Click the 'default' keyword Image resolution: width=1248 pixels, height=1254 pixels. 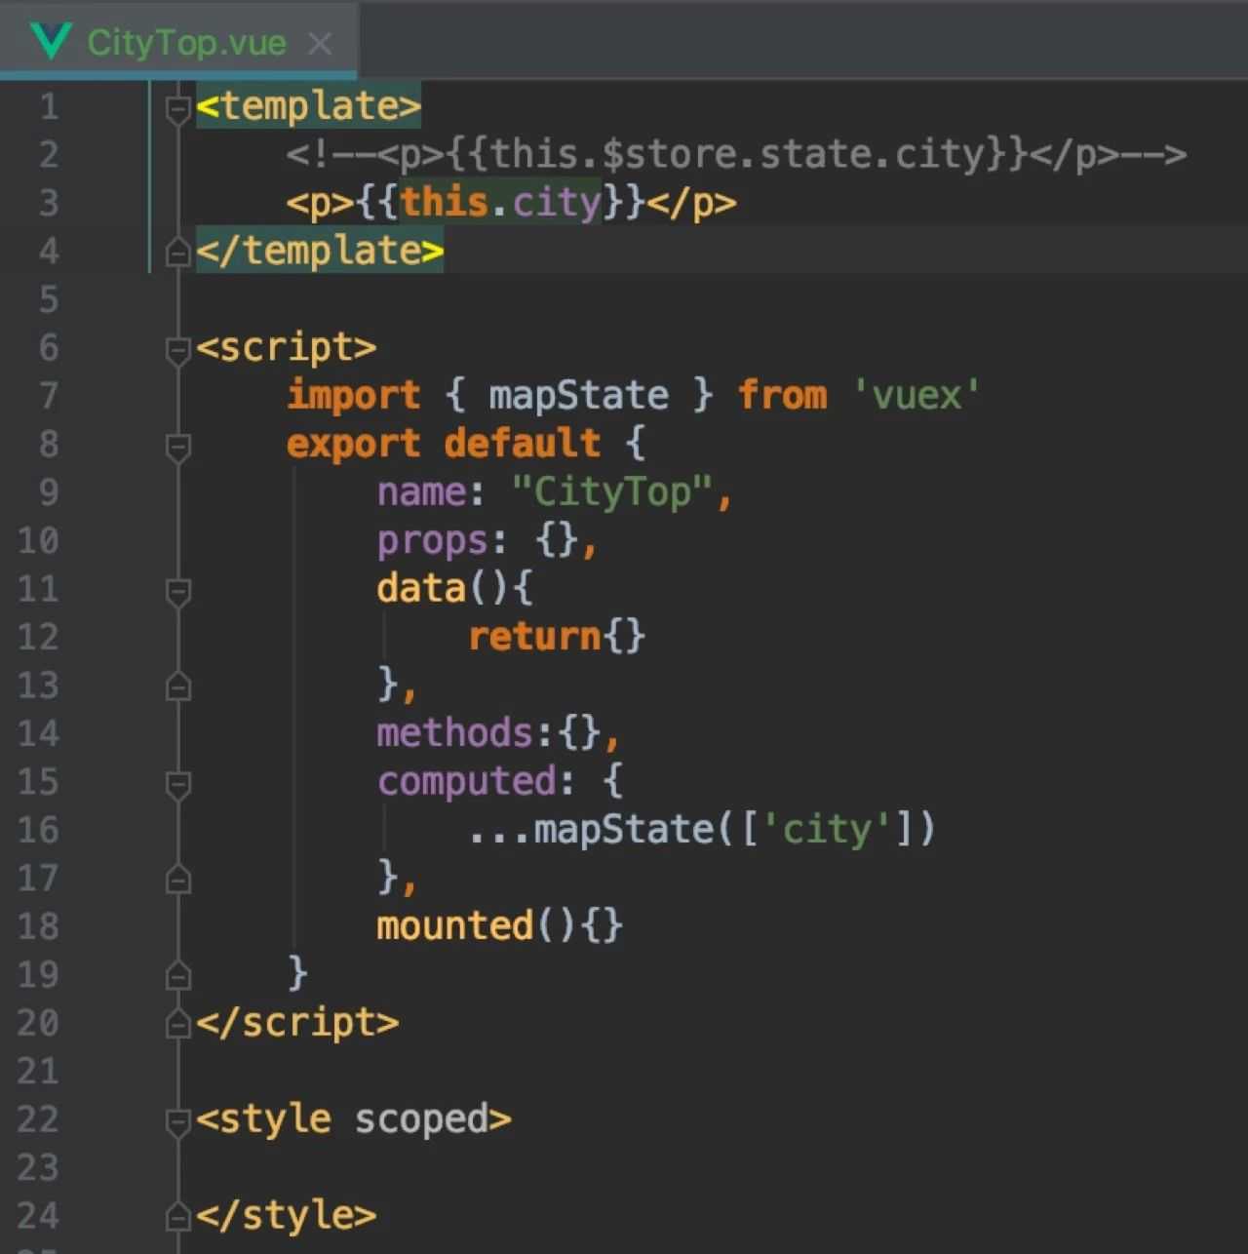(523, 444)
